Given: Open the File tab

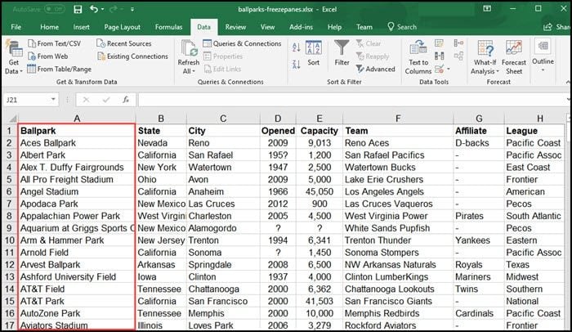Looking at the screenshot, I should click(16, 27).
